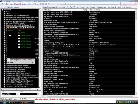The height and width of the screenshot is (104, 138).
Task: Open the by artist/album view dropdown
Action: 17,94
